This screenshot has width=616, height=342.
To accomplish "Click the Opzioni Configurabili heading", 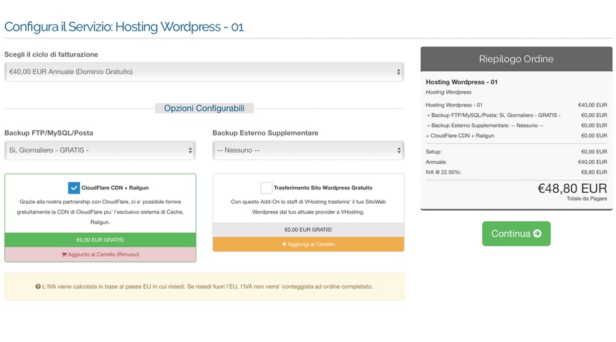I will pos(204,108).
